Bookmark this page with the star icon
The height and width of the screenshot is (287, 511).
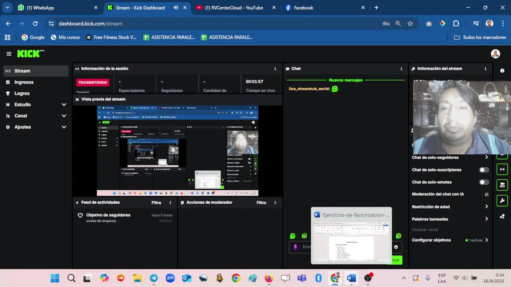tap(410, 24)
